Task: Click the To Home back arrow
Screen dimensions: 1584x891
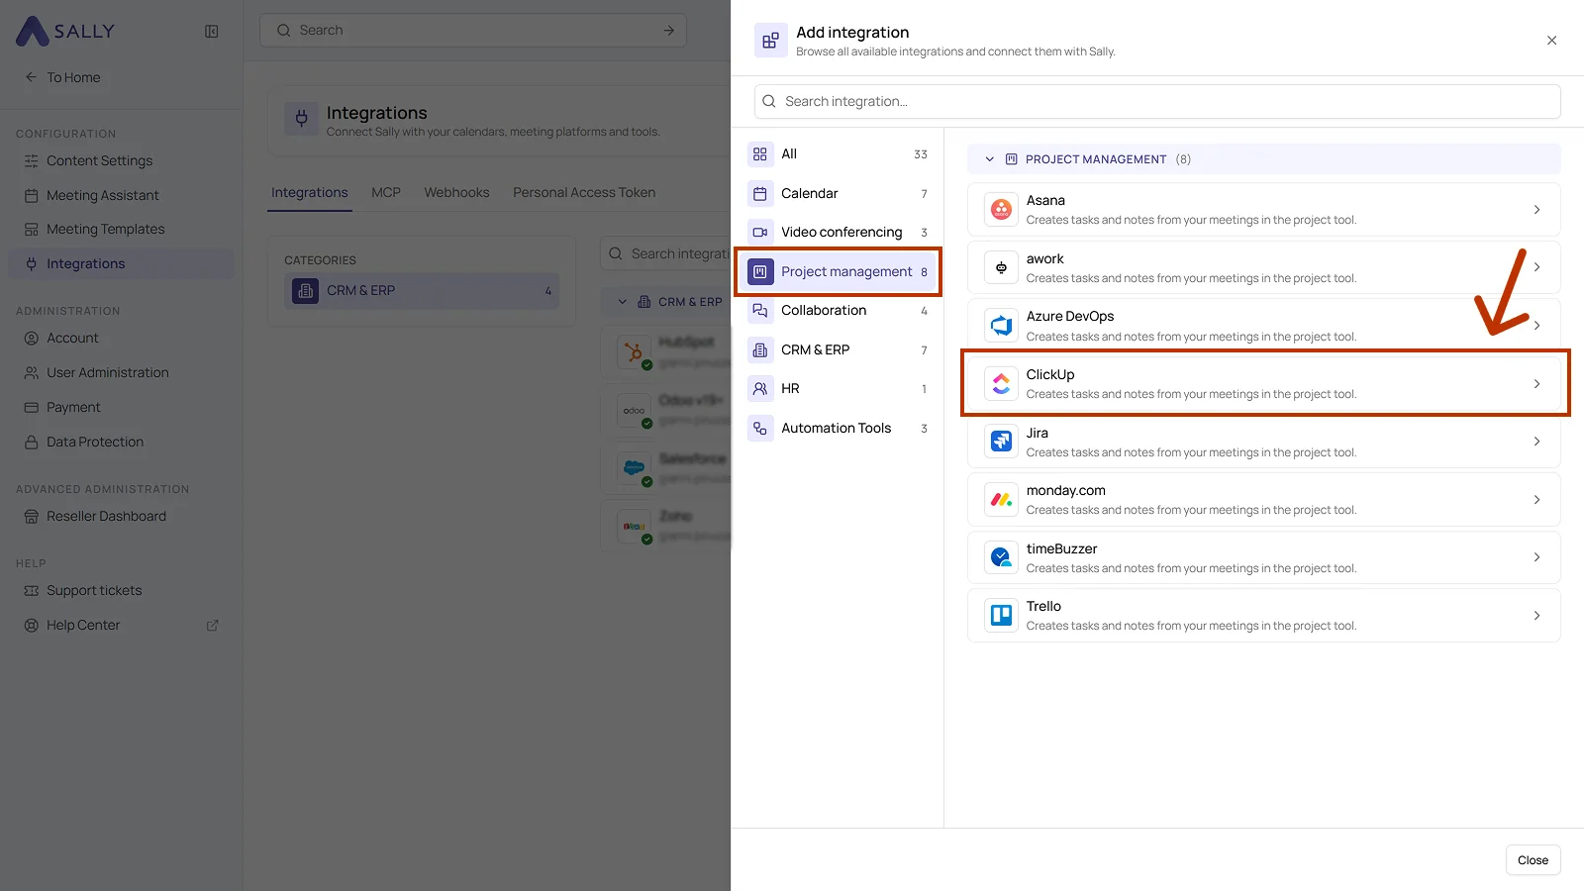Action: 31,77
